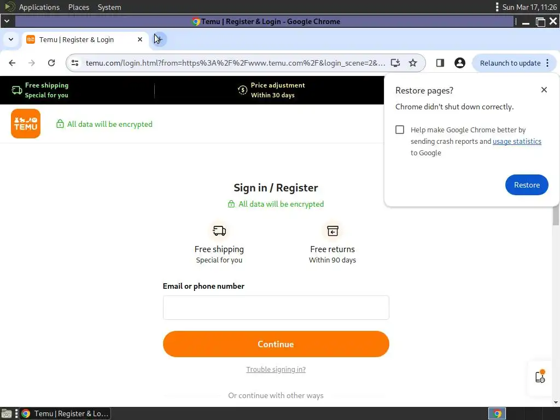The height and width of the screenshot is (420, 560).
Task: Close the Temu Register & Login tab
Action: click(140, 39)
